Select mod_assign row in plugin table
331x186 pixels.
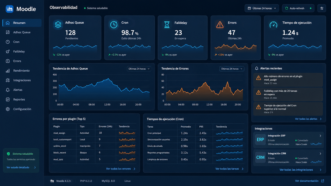tap(94, 133)
